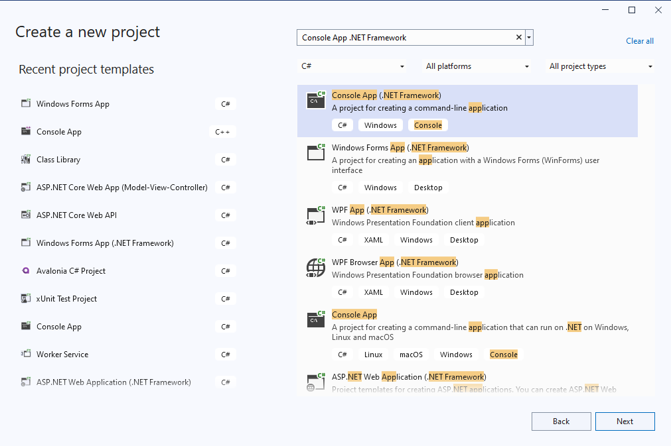Go back using the Back button
Viewport: 671px width, 446px height.
[561, 421]
